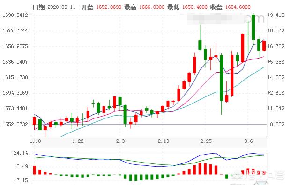The height and width of the screenshot is (185, 290).
Task: Select the last red candlestick on chart
Action: coord(264,45)
